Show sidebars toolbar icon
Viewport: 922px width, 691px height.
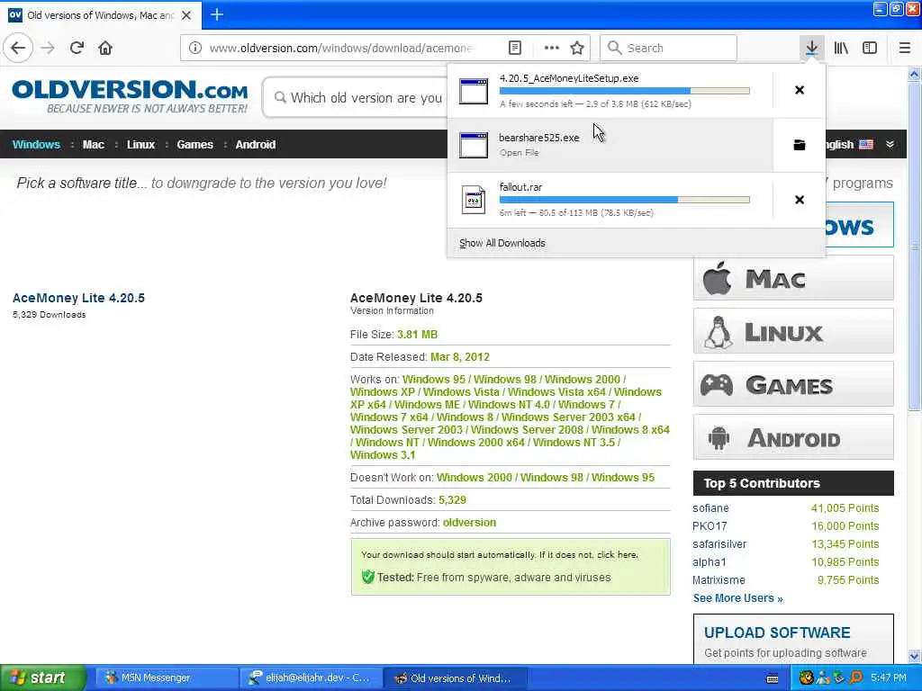pos(870,48)
